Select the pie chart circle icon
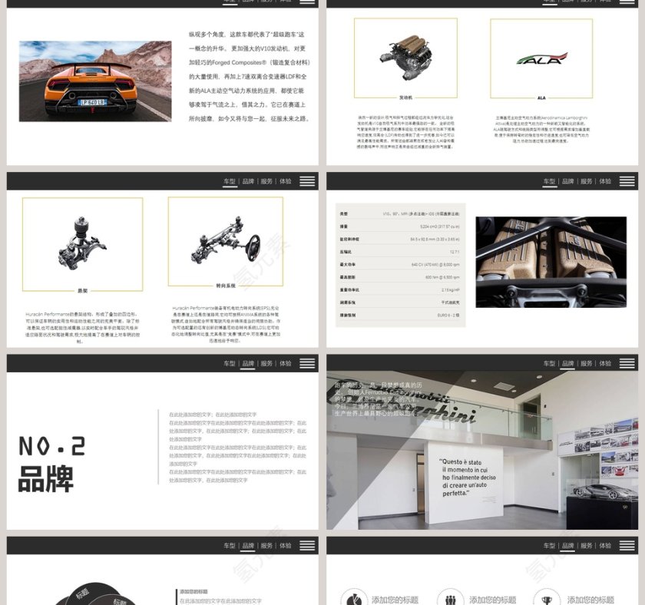Screen dimensions: 645x605 (356, 599)
